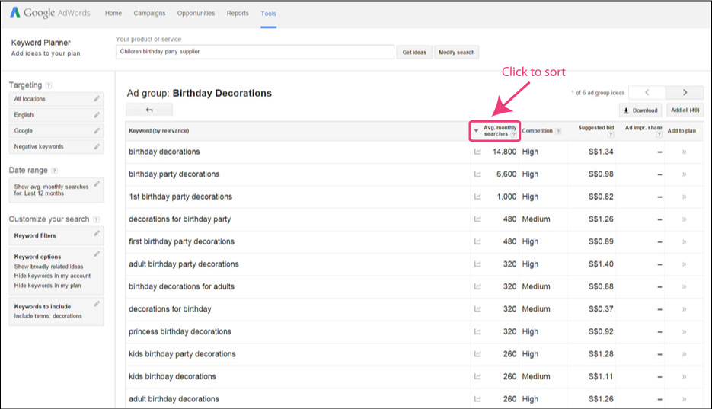Add birthday decorations keyword to plan

click(684, 152)
